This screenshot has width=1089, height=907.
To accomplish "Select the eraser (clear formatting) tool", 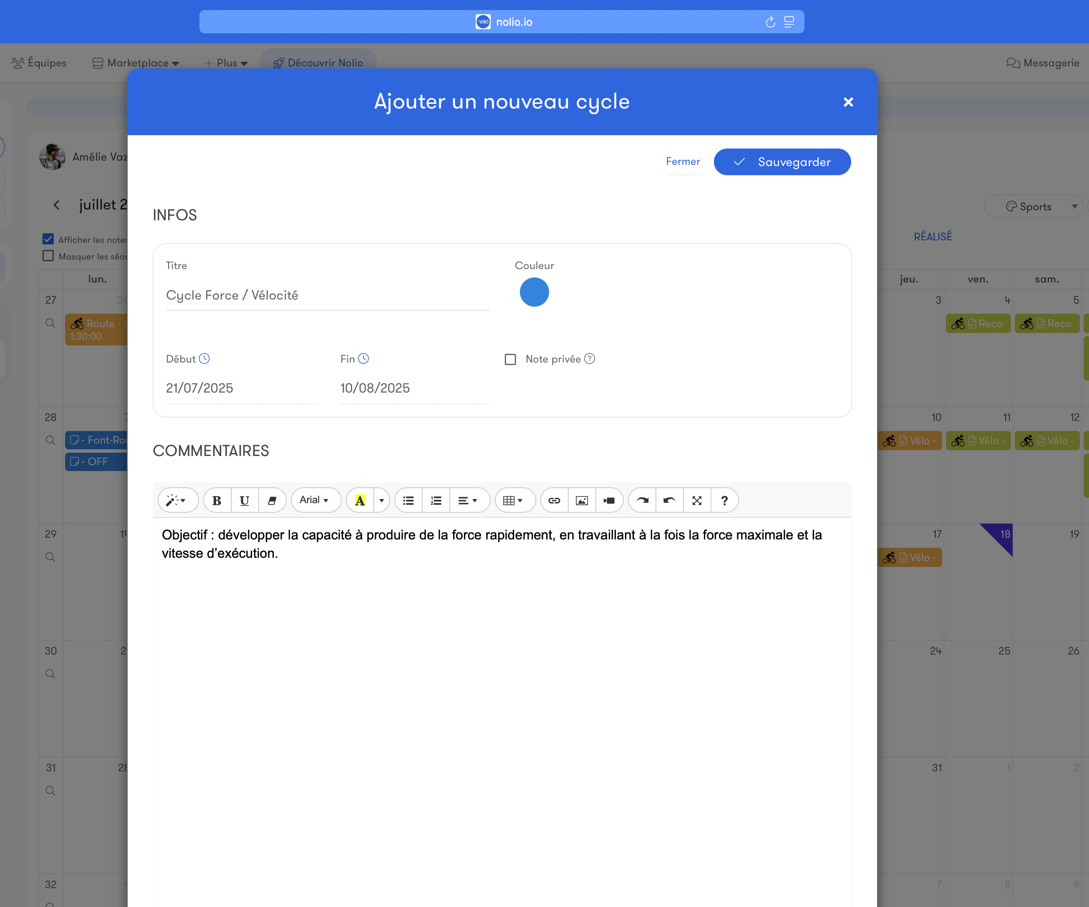I will click(272, 500).
